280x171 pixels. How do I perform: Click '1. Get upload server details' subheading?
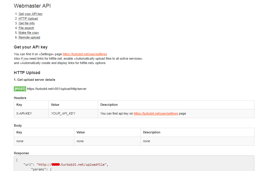(x=34, y=80)
